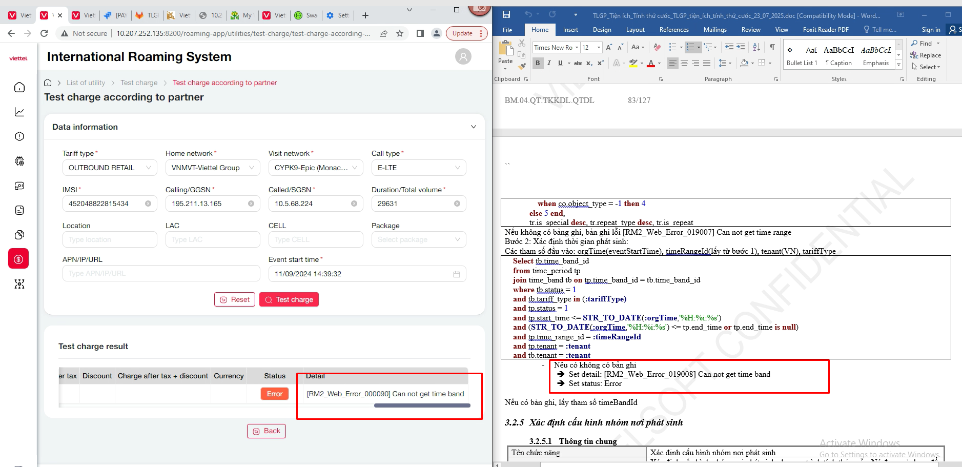Click the Location input field
Viewport: 962px width, 467px height.
click(x=110, y=240)
